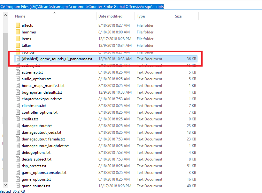Click the bugreporter_defaults.txt file icon

(18, 92)
